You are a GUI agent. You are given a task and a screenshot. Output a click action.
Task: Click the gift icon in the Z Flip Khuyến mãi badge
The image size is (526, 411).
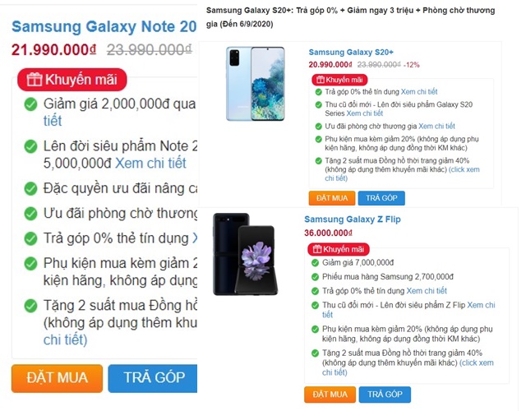tap(317, 249)
